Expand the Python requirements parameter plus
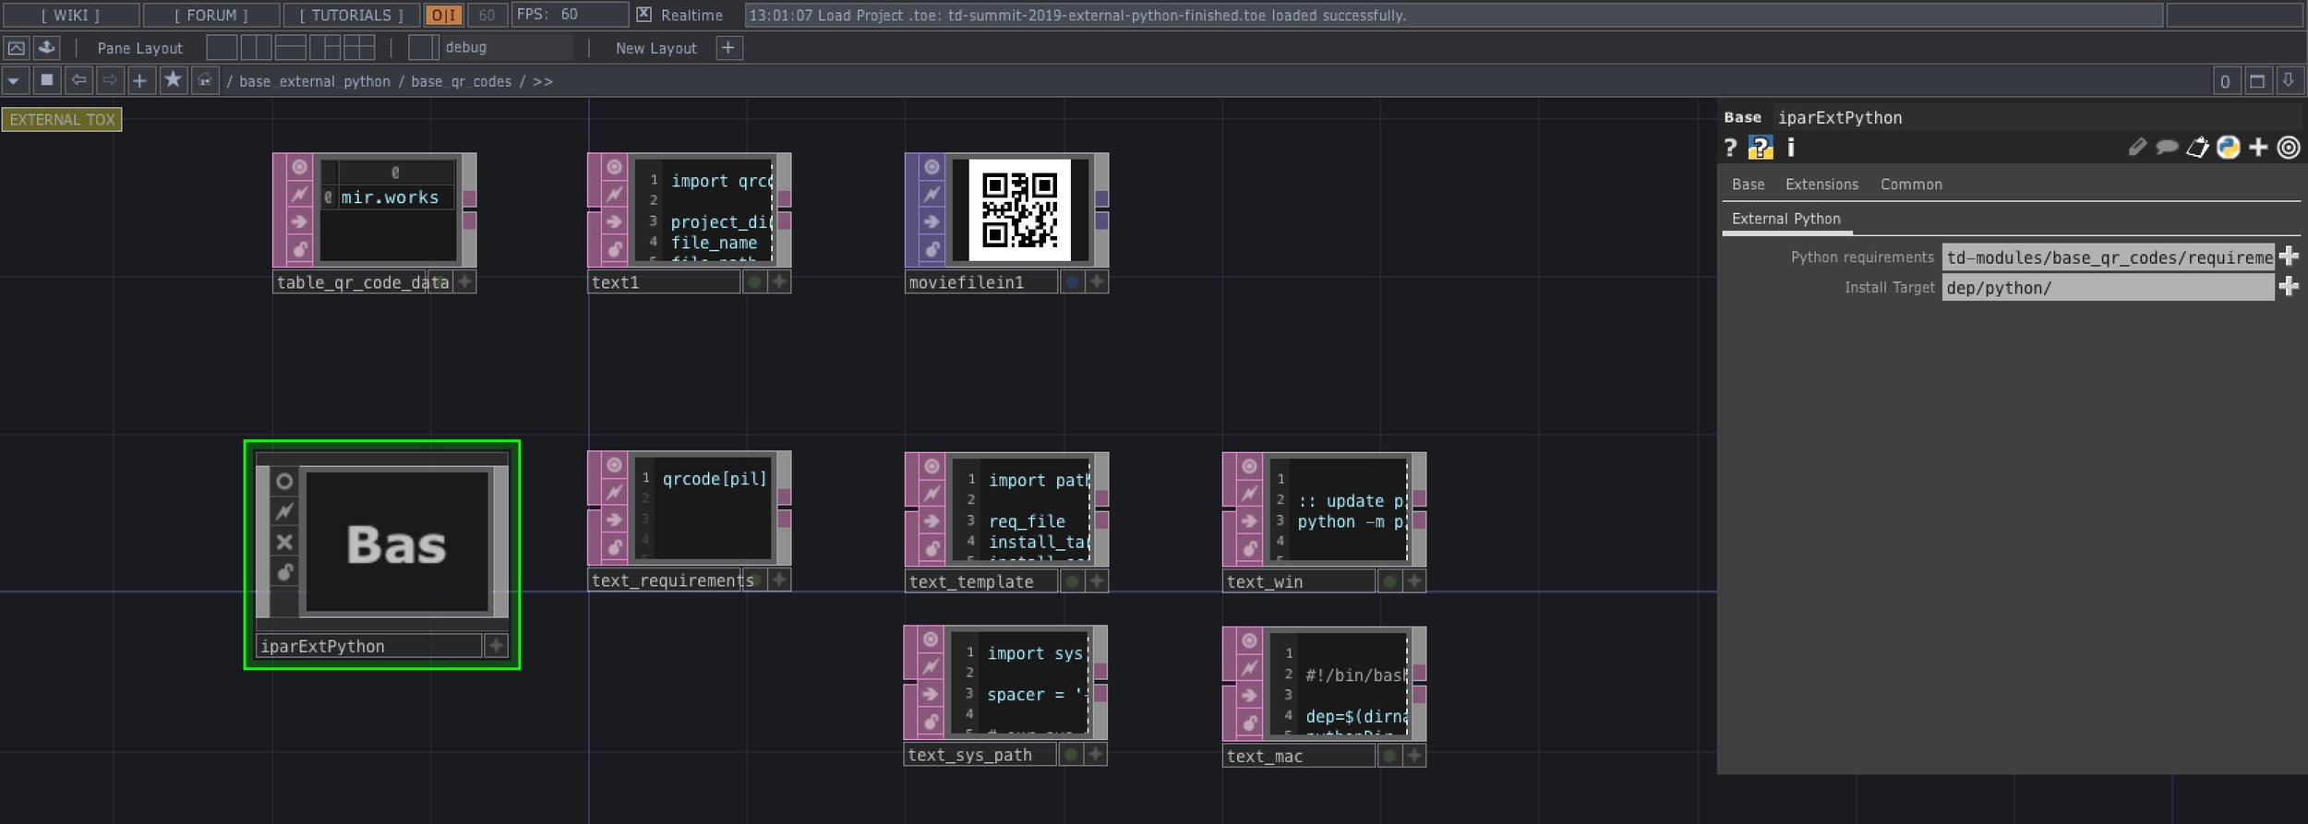The width and height of the screenshot is (2308, 824). pos(2288,257)
